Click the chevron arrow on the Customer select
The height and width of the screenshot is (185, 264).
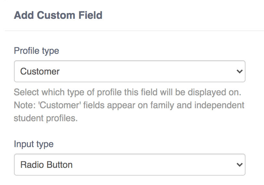[239, 71]
